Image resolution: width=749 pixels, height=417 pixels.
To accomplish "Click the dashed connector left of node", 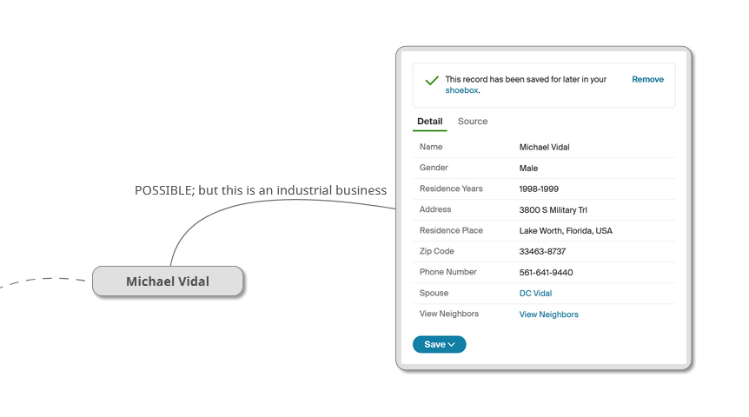I will coord(43,280).
